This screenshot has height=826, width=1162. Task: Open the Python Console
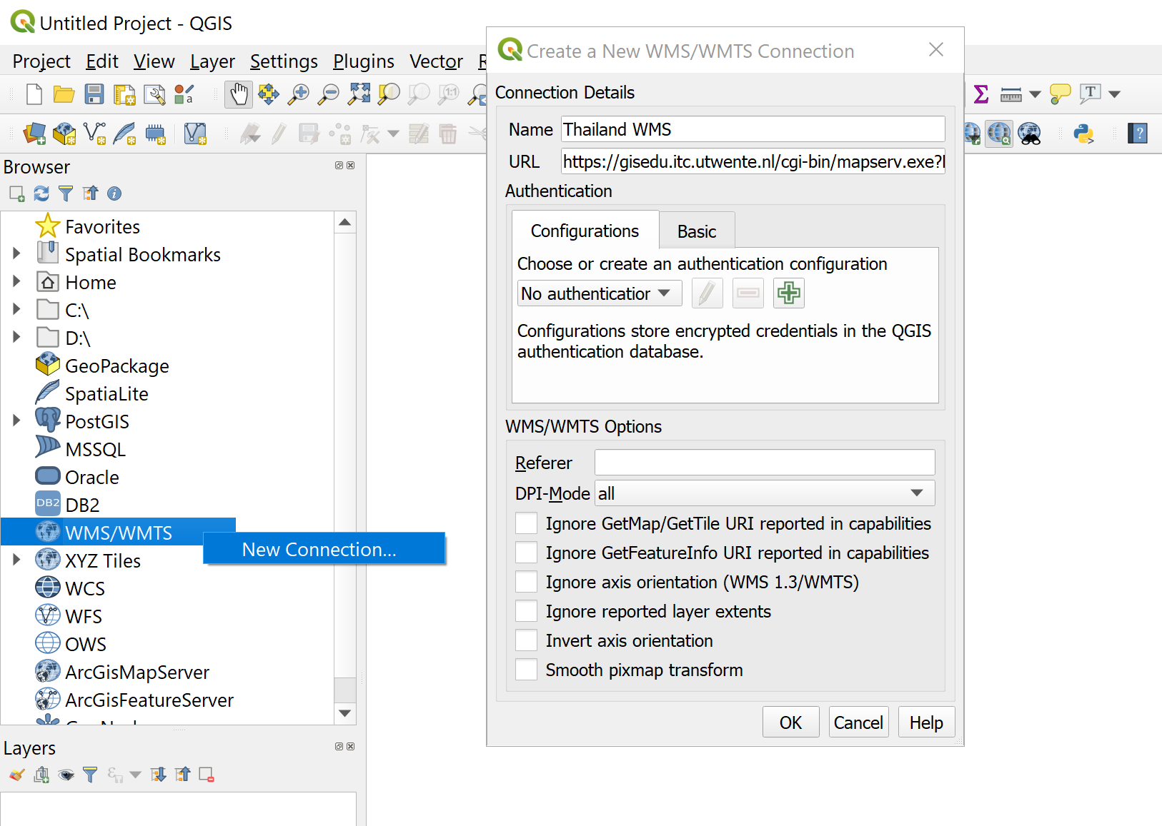[x=1084, y=134]
